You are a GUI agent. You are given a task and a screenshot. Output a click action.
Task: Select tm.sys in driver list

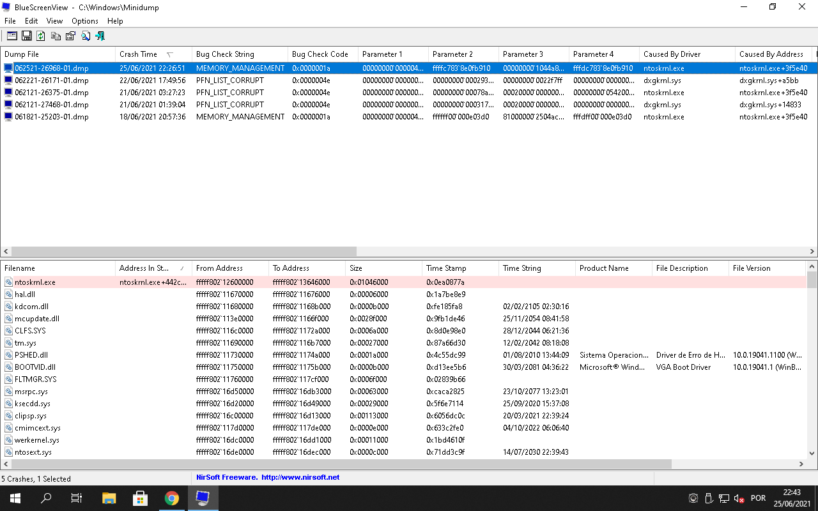click(x=404, y=343)
